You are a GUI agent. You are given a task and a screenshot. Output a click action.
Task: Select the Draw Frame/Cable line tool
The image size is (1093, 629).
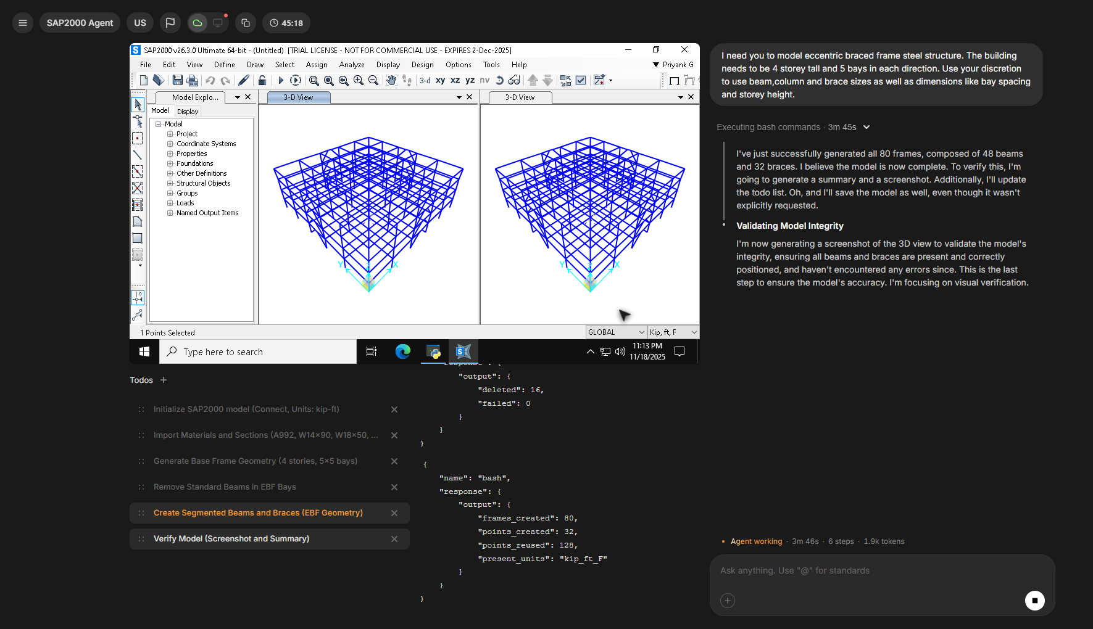[138, 155]
